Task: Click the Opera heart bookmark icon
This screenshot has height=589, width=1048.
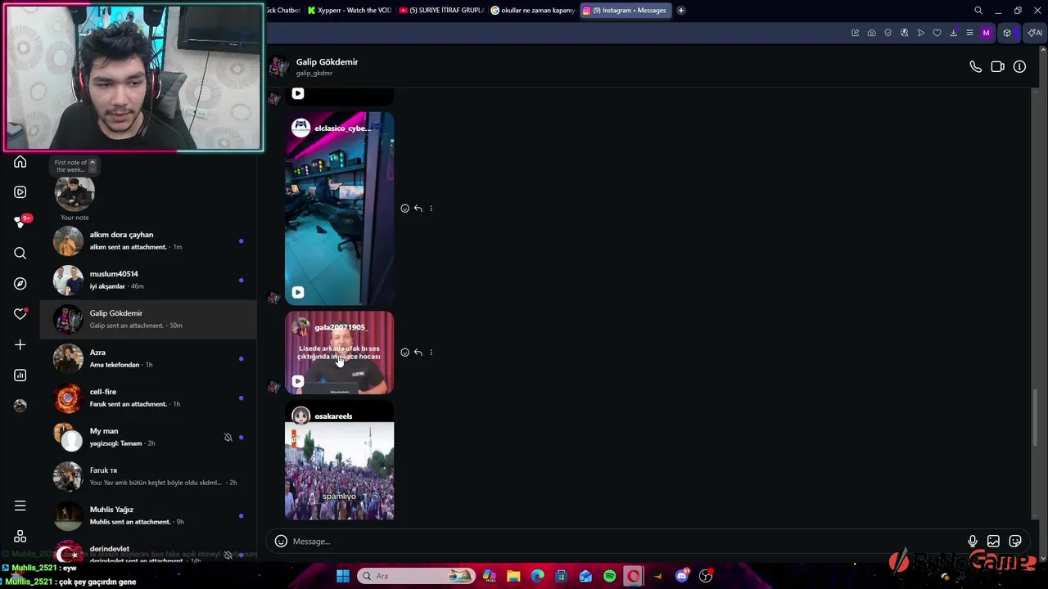Action: pyautogui.click(x=937, y=33)
